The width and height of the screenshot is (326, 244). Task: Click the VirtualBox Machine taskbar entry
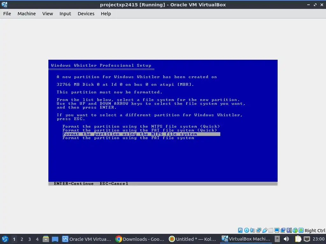(x=246, y=239)
